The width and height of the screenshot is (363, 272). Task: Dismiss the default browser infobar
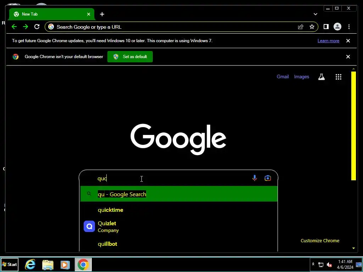pyautogui.click(x=348, y=57)
